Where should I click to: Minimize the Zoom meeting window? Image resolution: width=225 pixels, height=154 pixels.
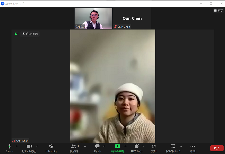(x=201, y=3)
